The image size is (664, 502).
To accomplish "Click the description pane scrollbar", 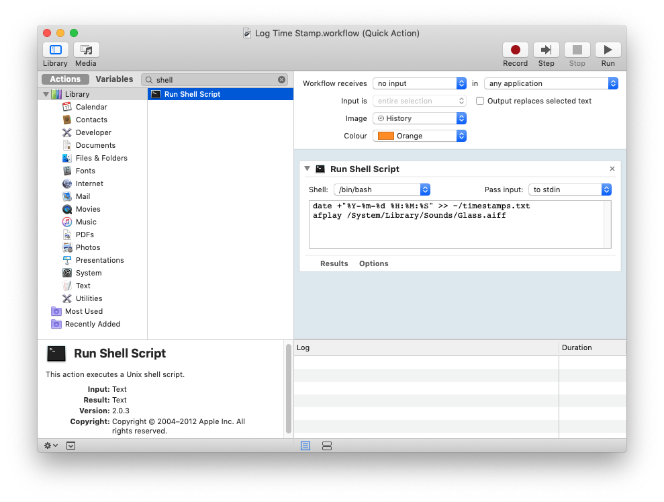I will (289, 388).
